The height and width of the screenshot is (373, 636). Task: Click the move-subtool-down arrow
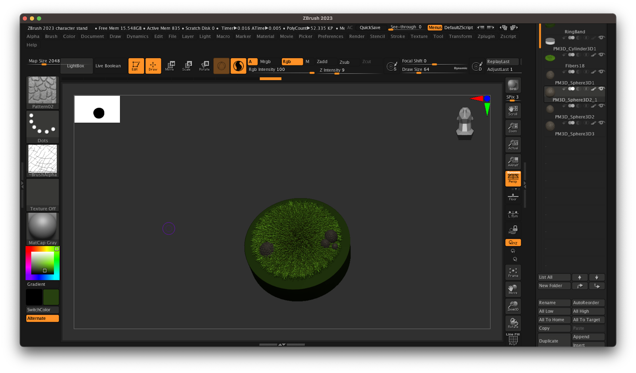click(x=597, y=277)
